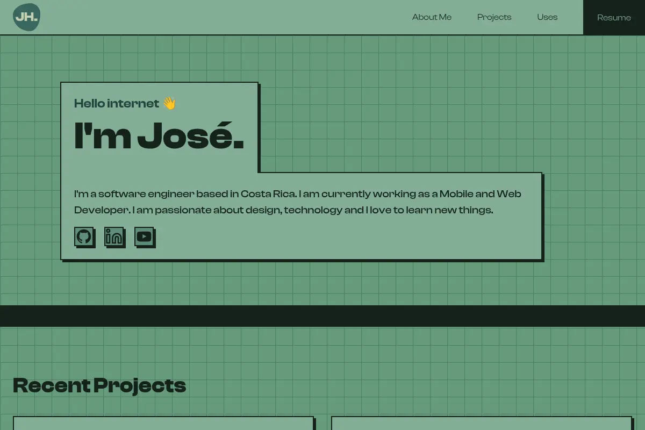Viewport: 645px width, 430px height.
Task: Click the "I'm José." headline
Action: tap(159, 135)
